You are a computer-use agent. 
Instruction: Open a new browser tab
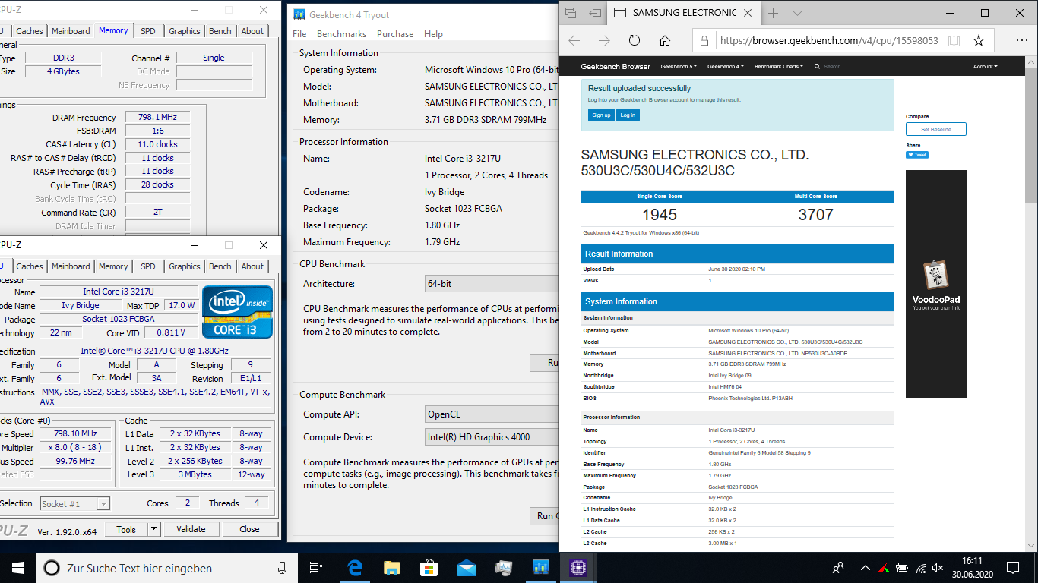774,13
